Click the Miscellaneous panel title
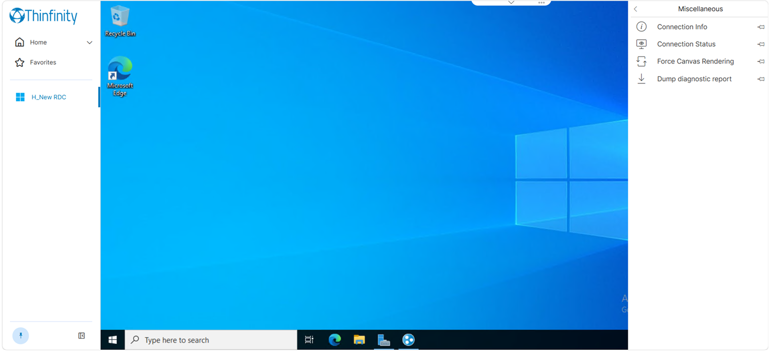The height and width of the screenshot is (351, 770). click(700, 9)
